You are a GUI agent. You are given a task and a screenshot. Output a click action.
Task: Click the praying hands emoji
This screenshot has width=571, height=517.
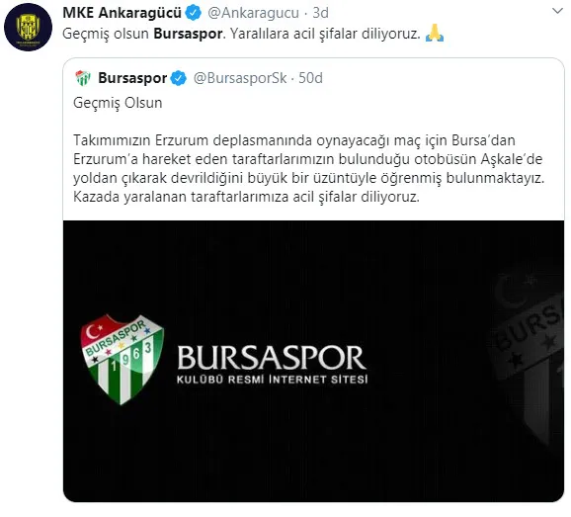tap(435, 34)
